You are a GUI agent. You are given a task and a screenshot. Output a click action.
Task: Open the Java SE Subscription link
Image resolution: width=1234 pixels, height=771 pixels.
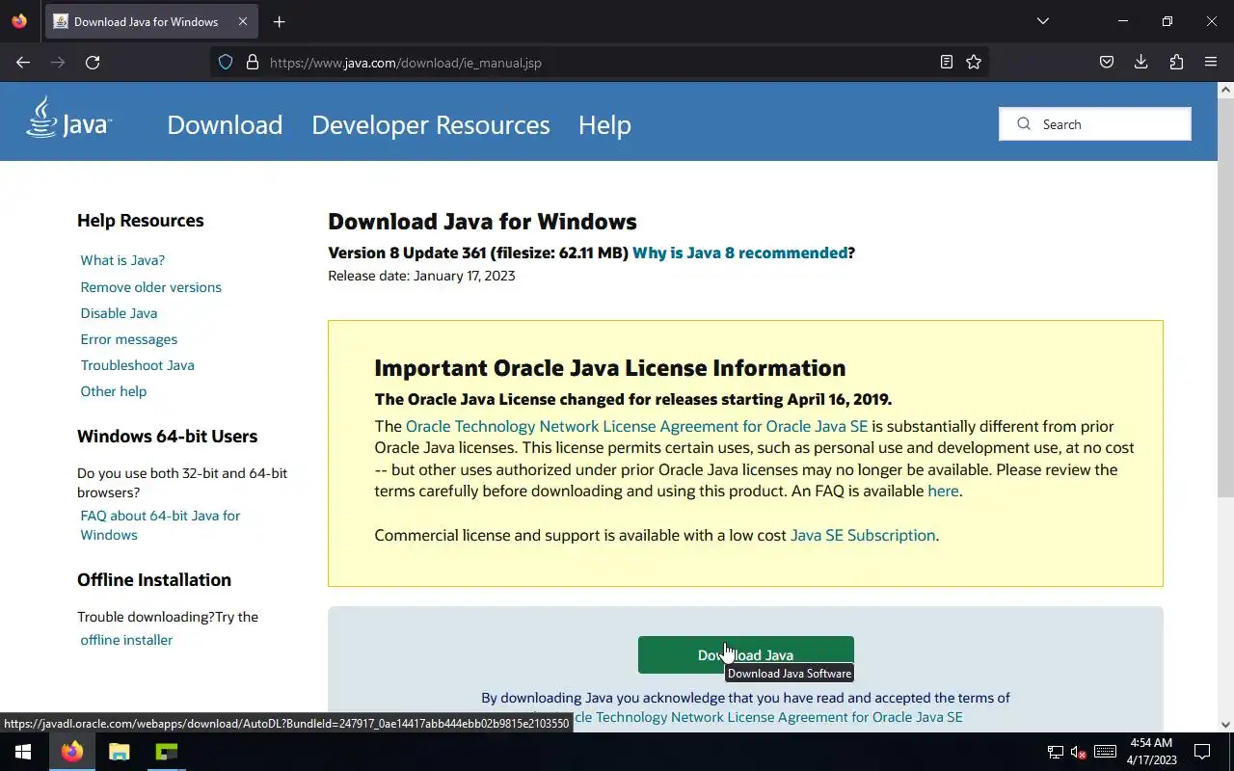[x=863, y=535]
